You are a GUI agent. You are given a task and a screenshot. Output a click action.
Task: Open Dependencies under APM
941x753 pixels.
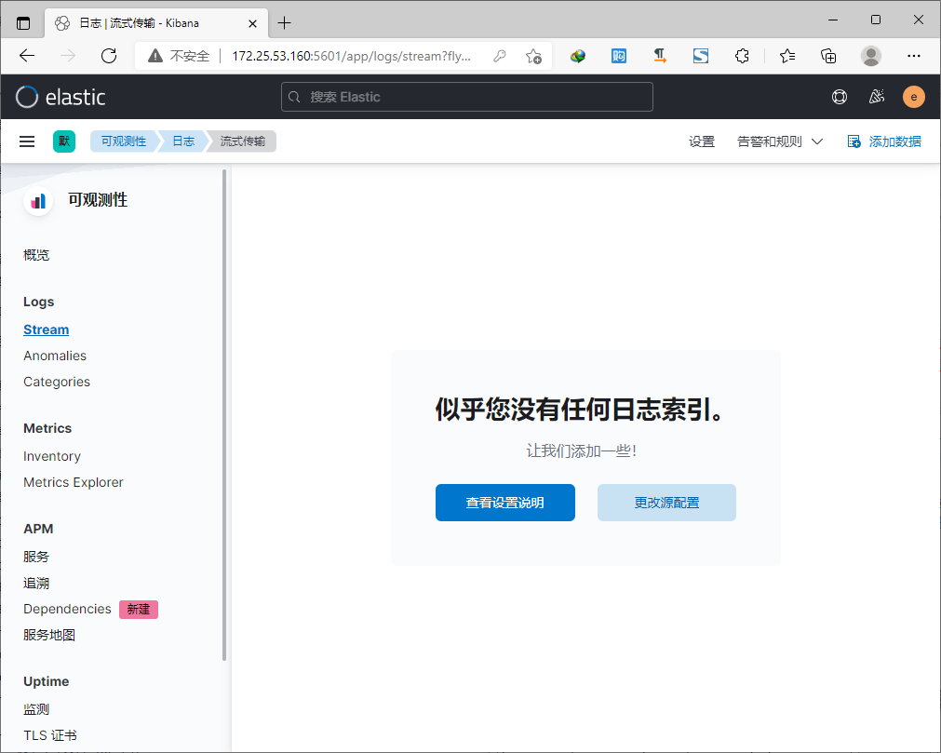click(x=67, y=609)
